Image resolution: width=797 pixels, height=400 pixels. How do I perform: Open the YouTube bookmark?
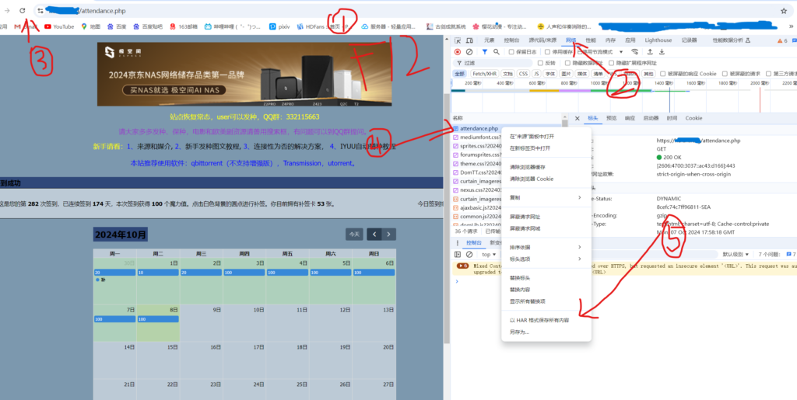(59, 26)
